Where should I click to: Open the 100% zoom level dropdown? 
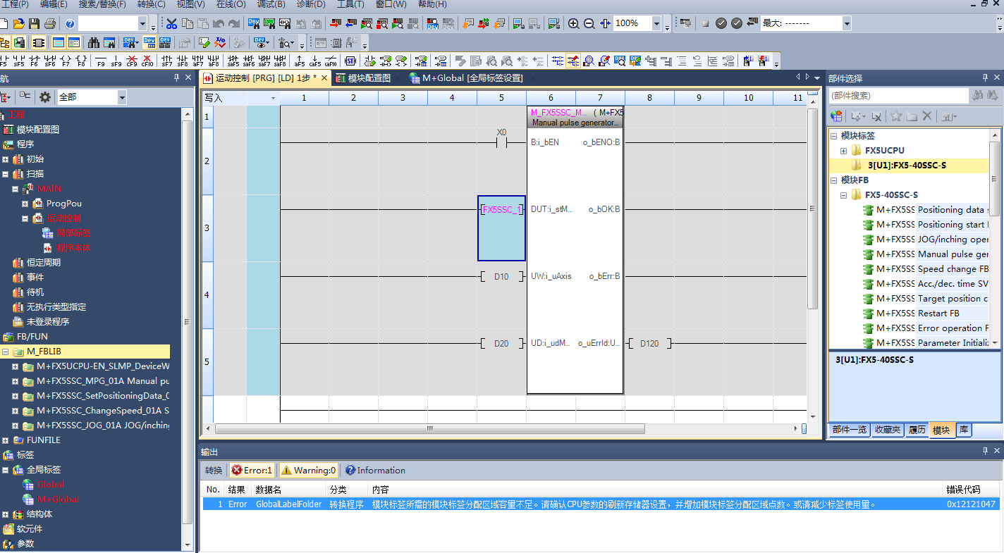pyautogui.click(x=656, y=24)
